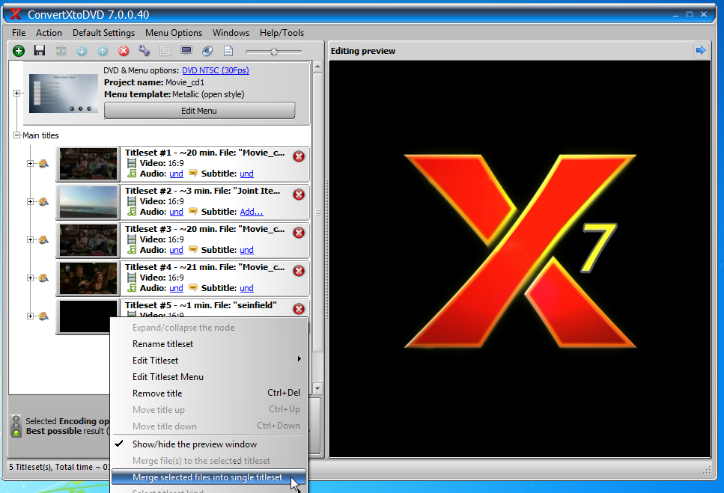Click the toolbar zoom slider handle
Image resolution: width=724 pixels, height=493 pixels.
click(x=274, y=52)
